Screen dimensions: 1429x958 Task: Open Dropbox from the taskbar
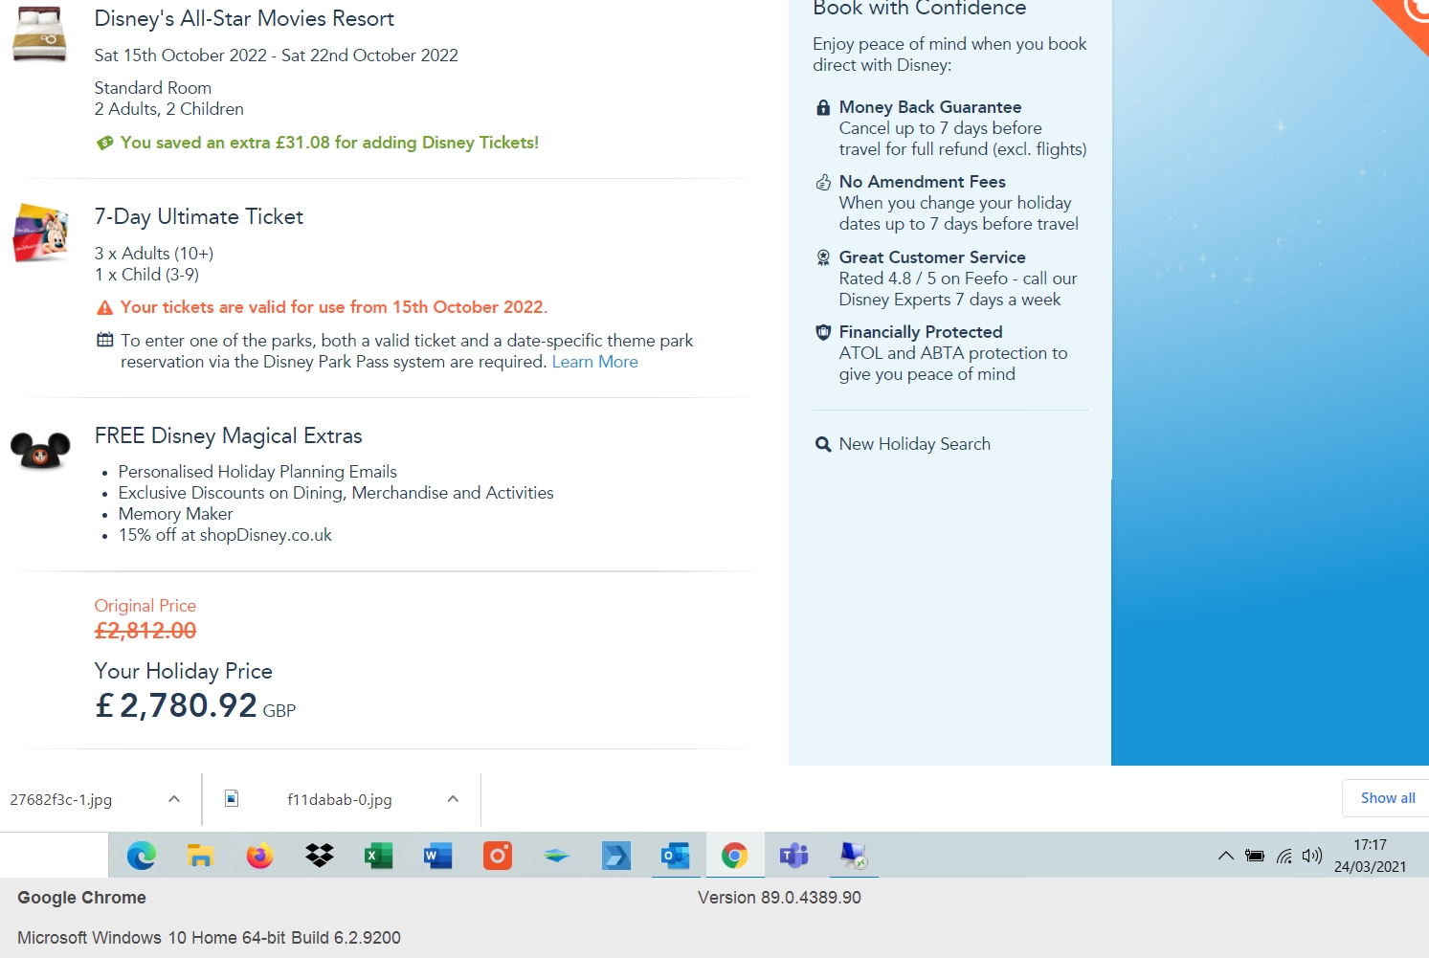[320, 855]
